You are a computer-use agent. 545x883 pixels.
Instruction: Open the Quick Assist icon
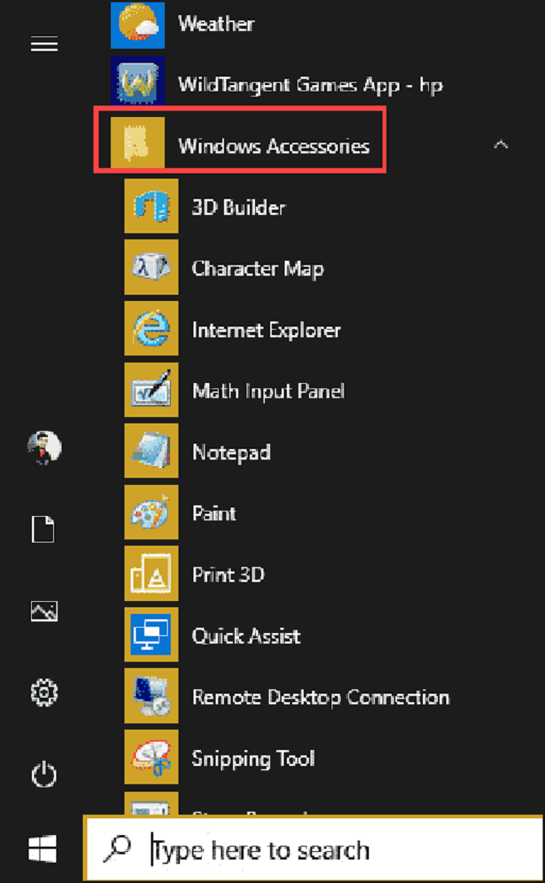151,635
